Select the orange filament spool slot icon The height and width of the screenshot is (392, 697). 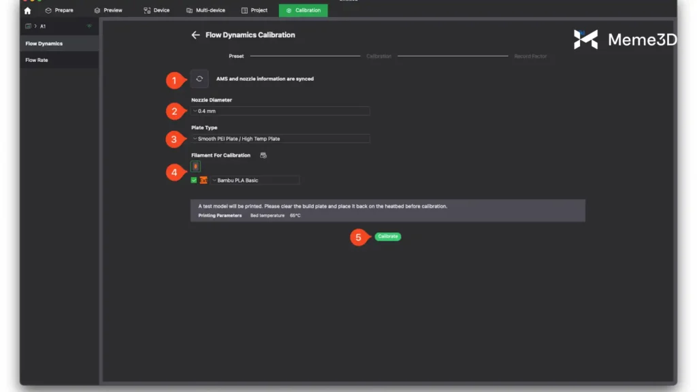195,166
